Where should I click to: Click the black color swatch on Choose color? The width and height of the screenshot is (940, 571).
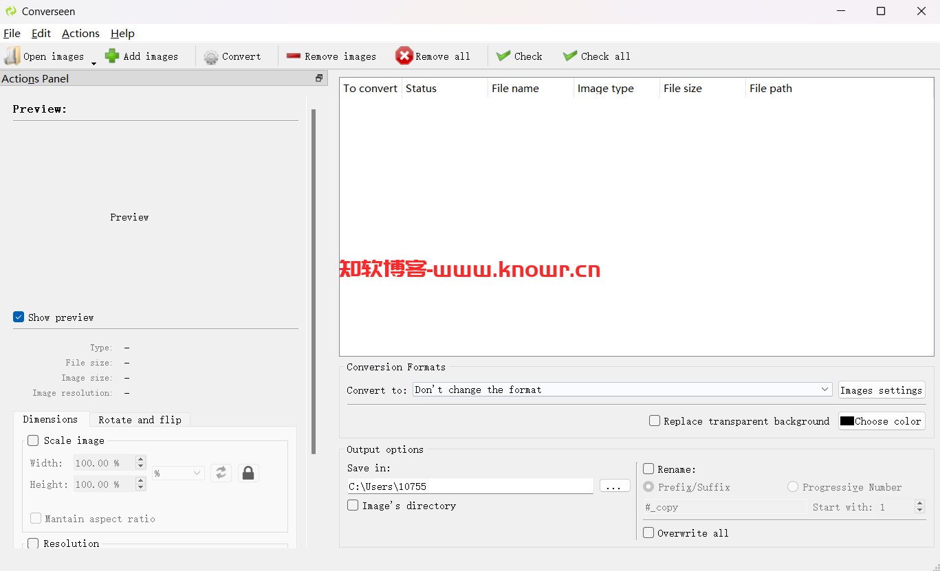[847, 421]
